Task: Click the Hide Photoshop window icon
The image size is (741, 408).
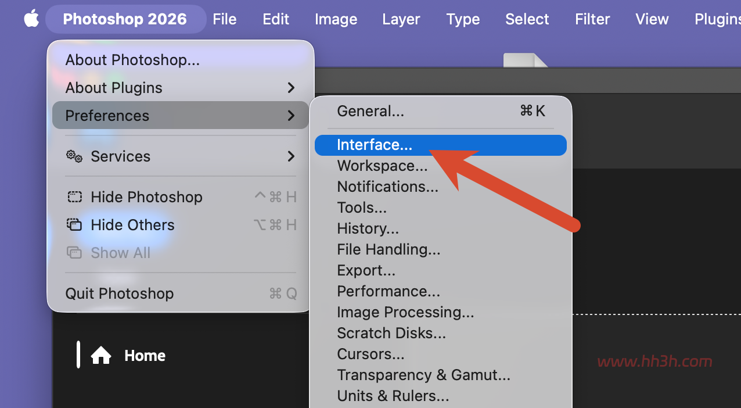Action: pyautogui.click(x=74, y=197)
